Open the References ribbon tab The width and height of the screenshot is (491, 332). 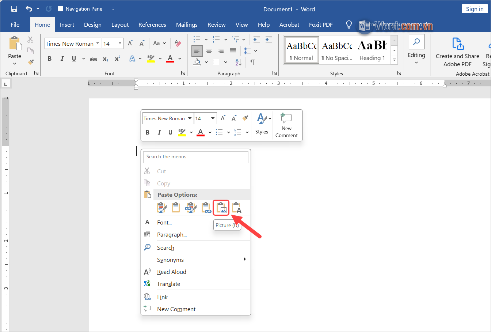pos(152,24)
